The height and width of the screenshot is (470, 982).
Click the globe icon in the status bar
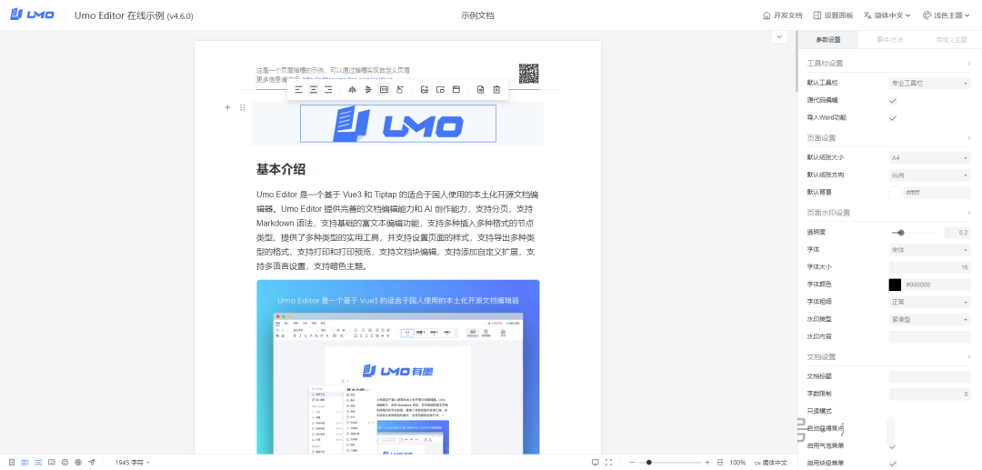tap(77, 463)
